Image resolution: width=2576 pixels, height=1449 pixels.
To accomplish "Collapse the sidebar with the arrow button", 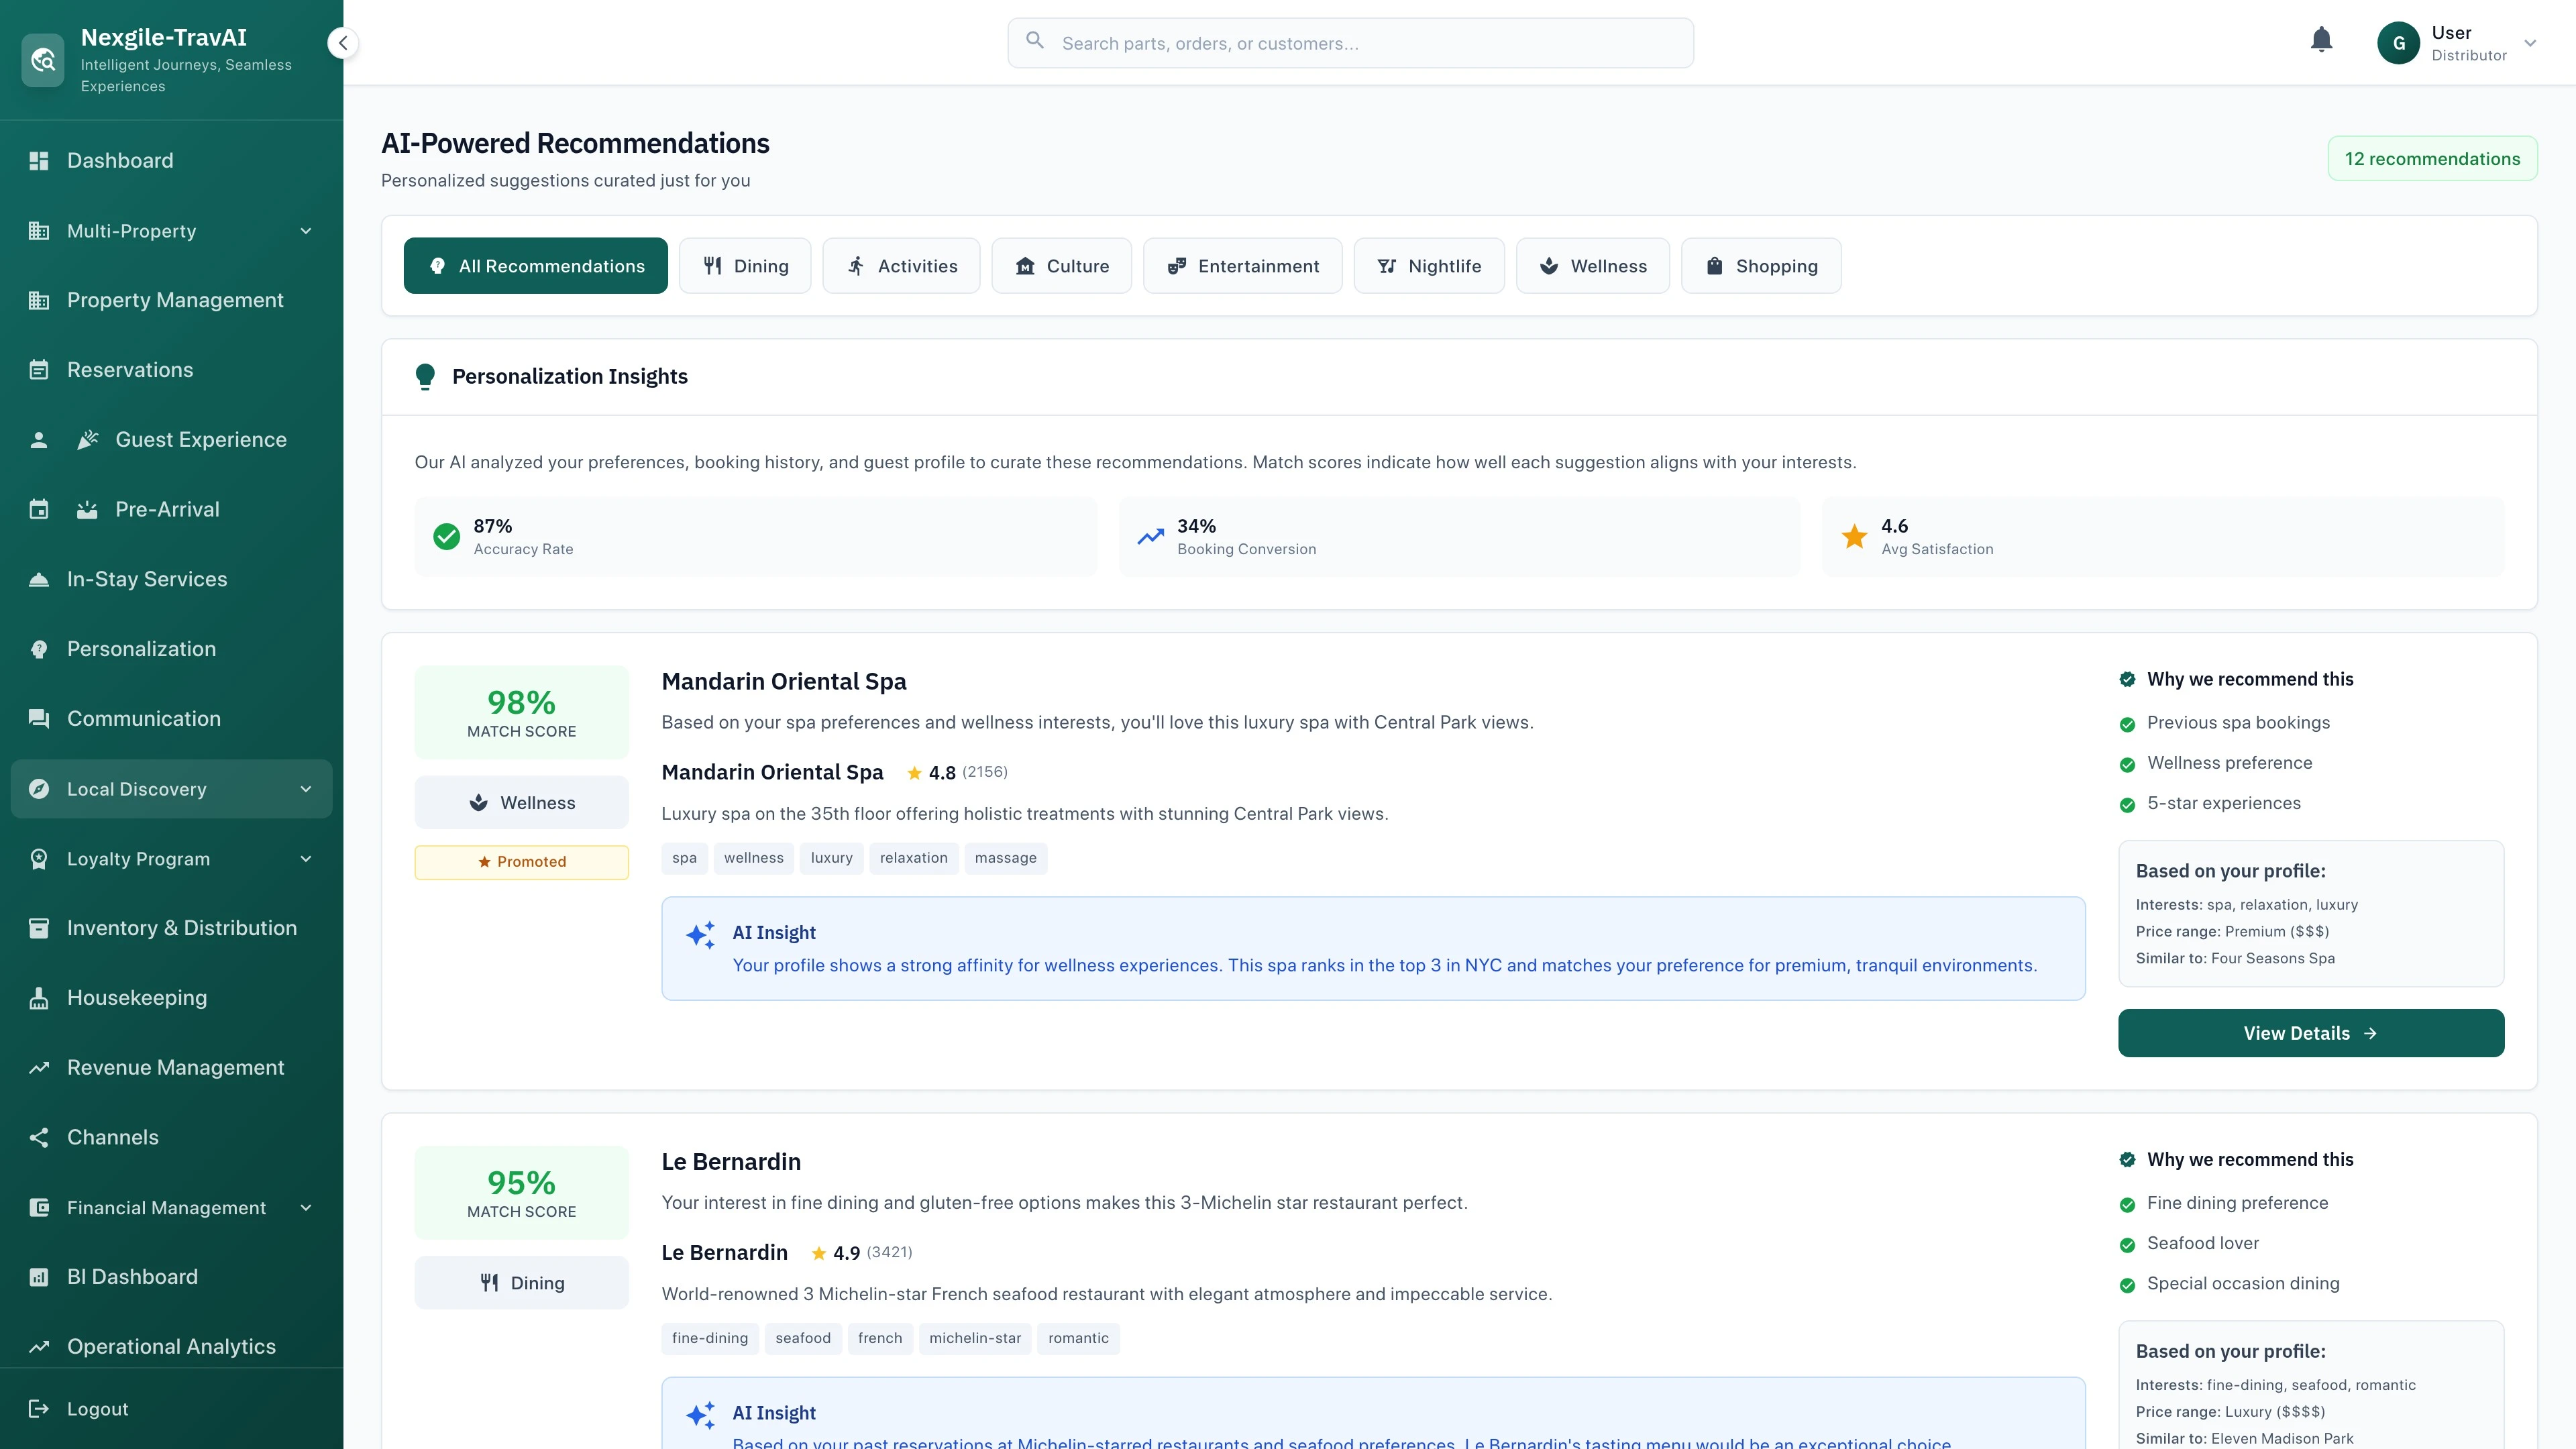I will point(343,43).
